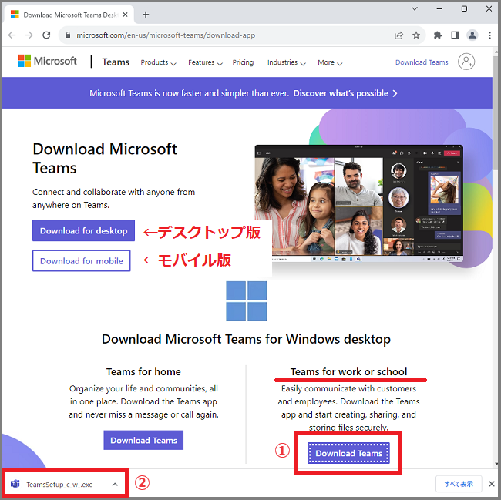Click the Teams installer file icon

(x=15, y=484)
